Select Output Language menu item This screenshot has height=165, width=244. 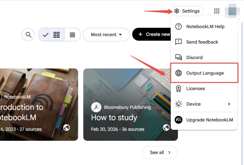[204, 73]
